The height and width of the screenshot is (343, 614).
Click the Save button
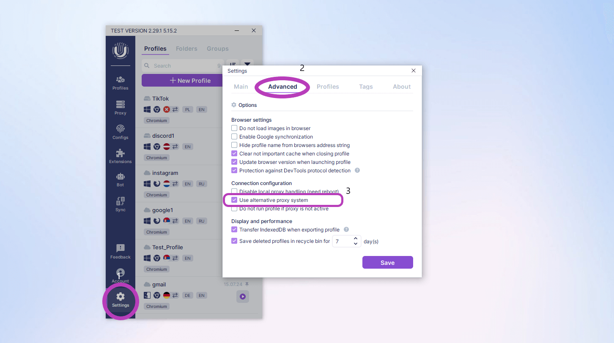[x=388, y=262]
